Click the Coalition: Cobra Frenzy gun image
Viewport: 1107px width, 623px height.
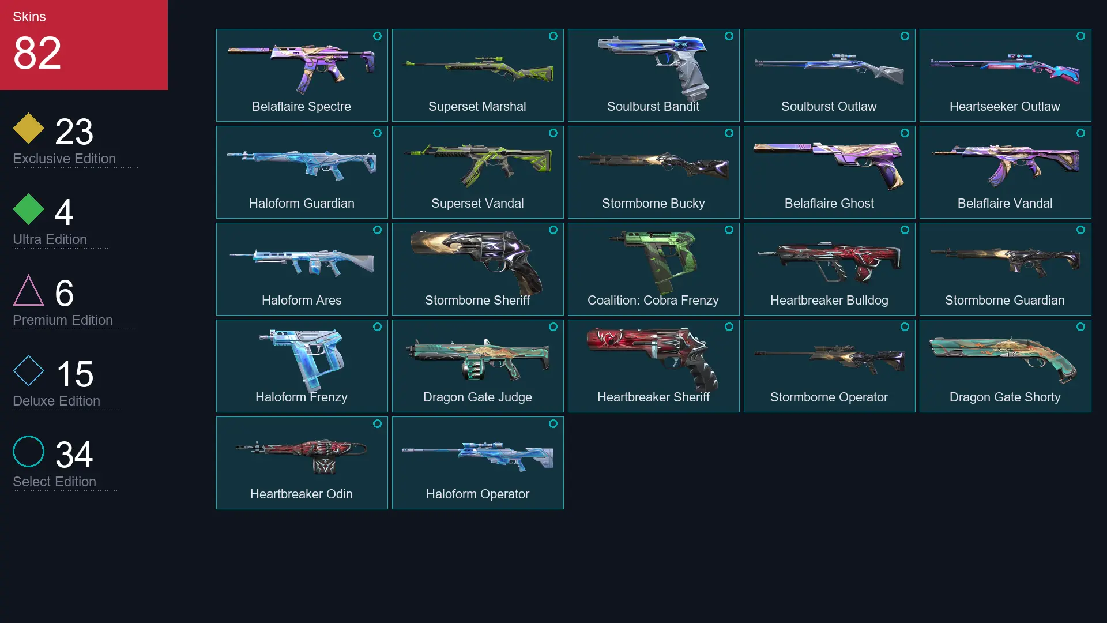(653, 261)
